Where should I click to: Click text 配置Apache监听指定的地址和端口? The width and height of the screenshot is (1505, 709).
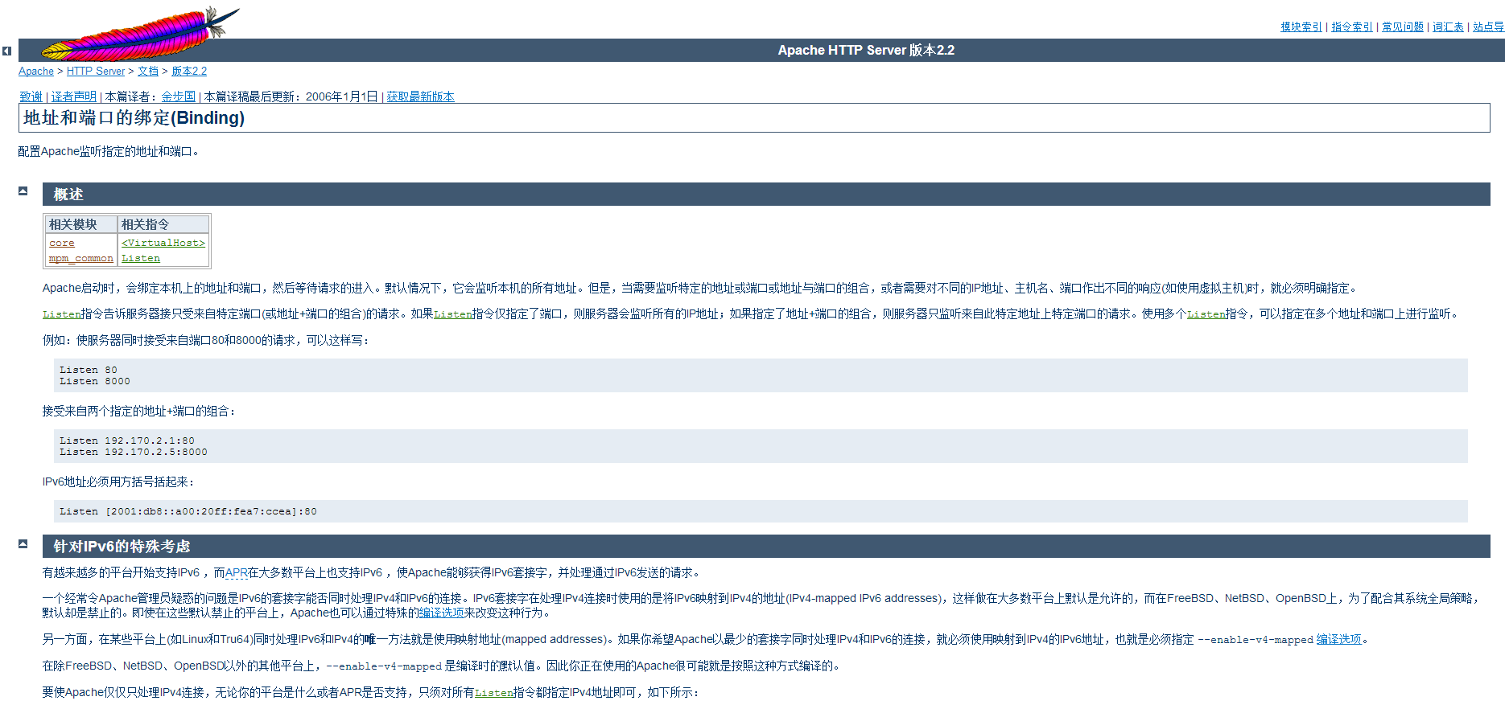tap(109, 151)
